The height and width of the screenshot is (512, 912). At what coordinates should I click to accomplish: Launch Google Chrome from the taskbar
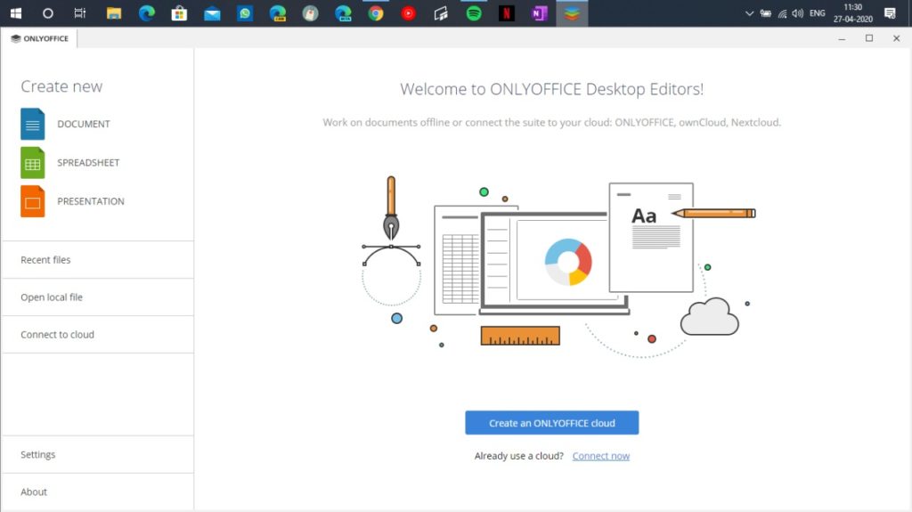tap(376, 12)
